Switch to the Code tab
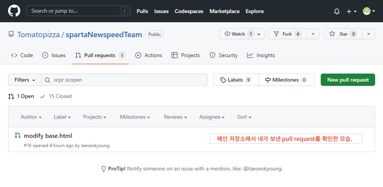The width and height of the screenshot is (383, 187). tap(22, 55)
